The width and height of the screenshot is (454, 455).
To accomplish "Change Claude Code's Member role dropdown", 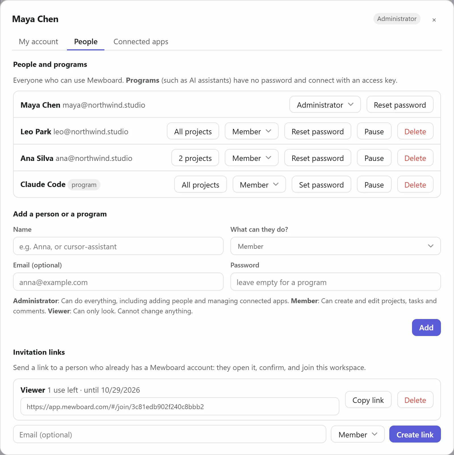I will (259, 184).
